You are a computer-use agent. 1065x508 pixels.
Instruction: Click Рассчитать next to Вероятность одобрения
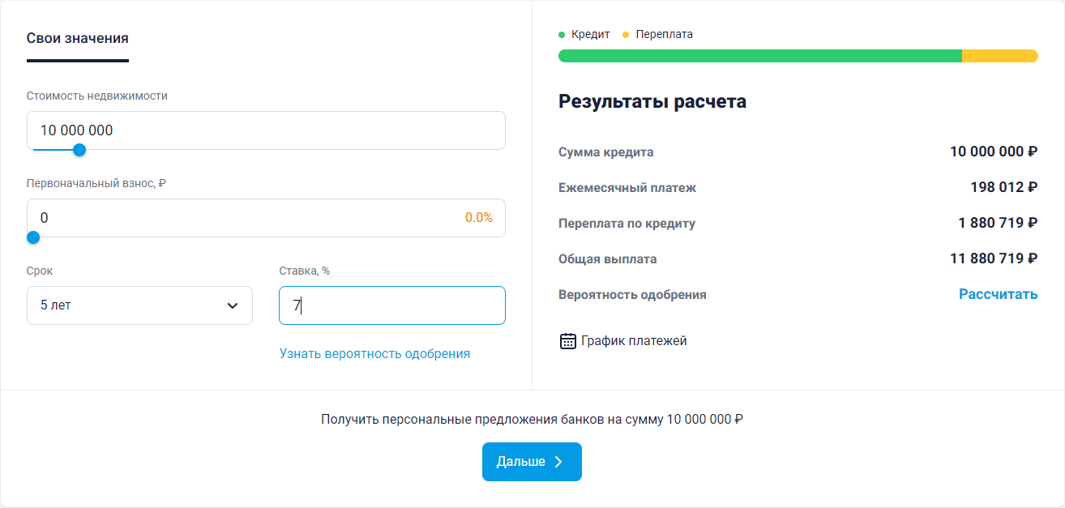pos(999,294)
